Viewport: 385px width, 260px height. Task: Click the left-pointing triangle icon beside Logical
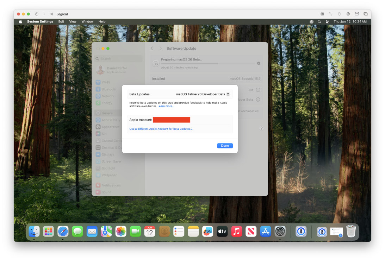[x=51, y=14]
